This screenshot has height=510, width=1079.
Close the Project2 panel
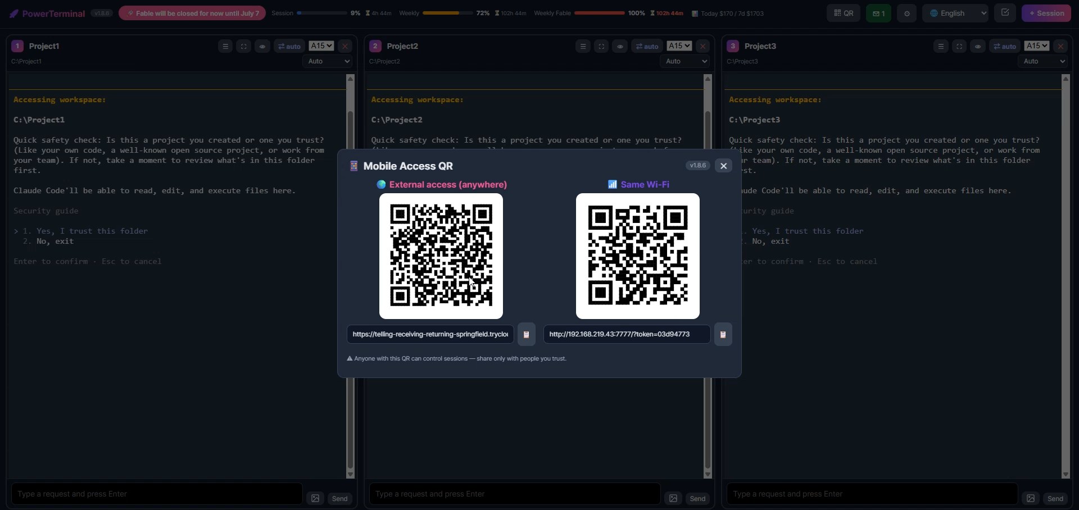pos(703,46)
